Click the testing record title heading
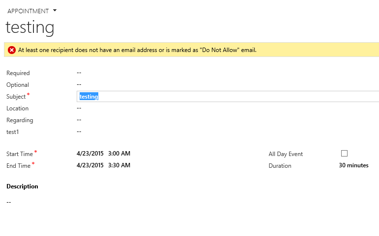Viewport: 379px width, 236px height. click(29, 27)
